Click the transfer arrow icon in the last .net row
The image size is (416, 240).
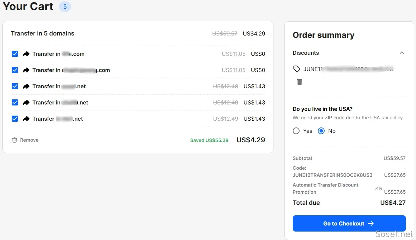point(26,119)
